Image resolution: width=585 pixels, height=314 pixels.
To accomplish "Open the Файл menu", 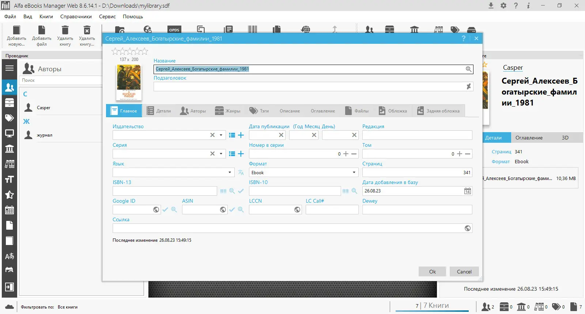I will (x=10, y=16).
